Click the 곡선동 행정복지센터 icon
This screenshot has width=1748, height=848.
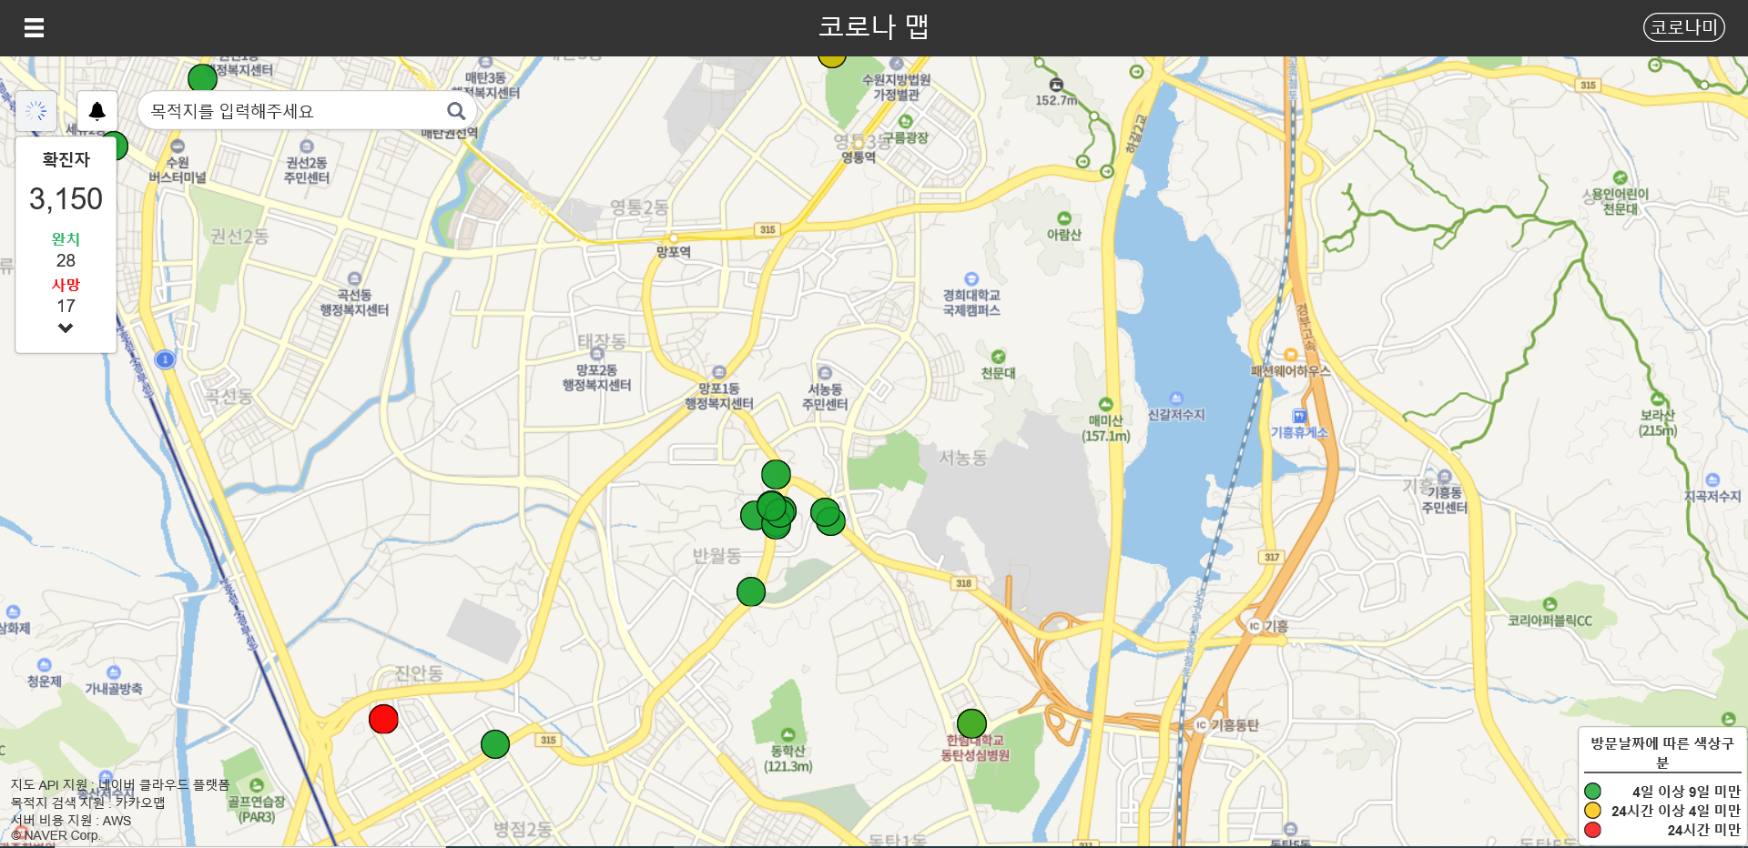click(354, 279)
